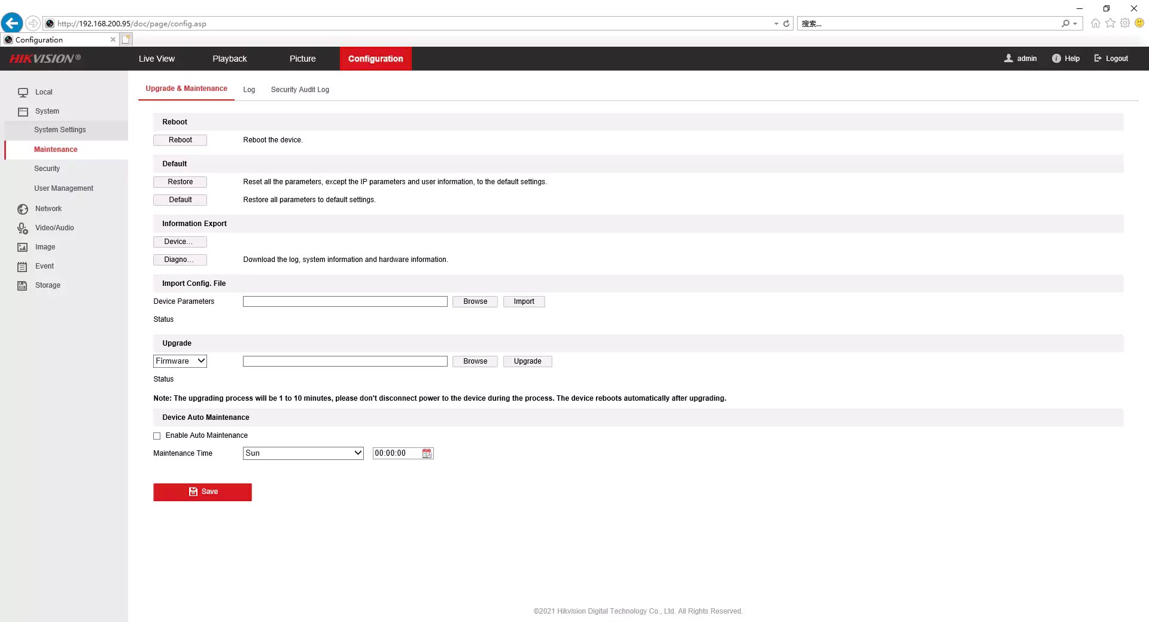Open the Event configuration icon
This screenshot has height=622, width=1149.
[x=22, y=266]
